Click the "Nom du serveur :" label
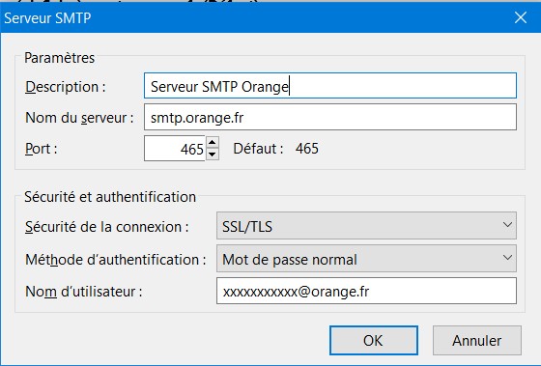 click(79, 118)
